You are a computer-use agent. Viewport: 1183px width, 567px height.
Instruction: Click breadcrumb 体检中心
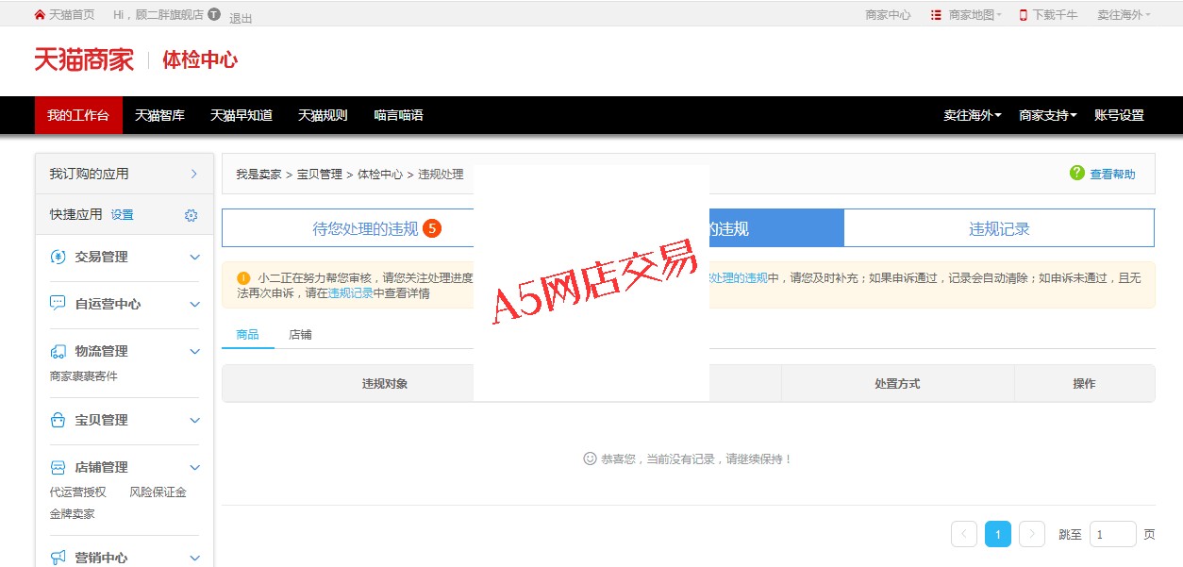380,175
